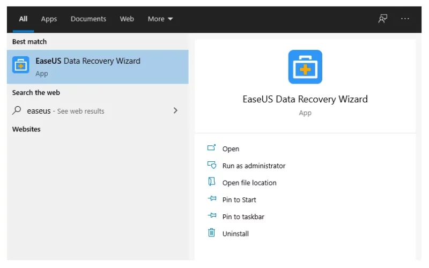Choose Uninstall option
The image size is (429, 268).
tap(235, 234)
